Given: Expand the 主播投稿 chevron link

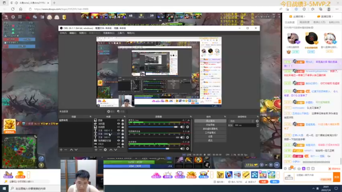Looking at the screenshot, I should pos(298,17).
